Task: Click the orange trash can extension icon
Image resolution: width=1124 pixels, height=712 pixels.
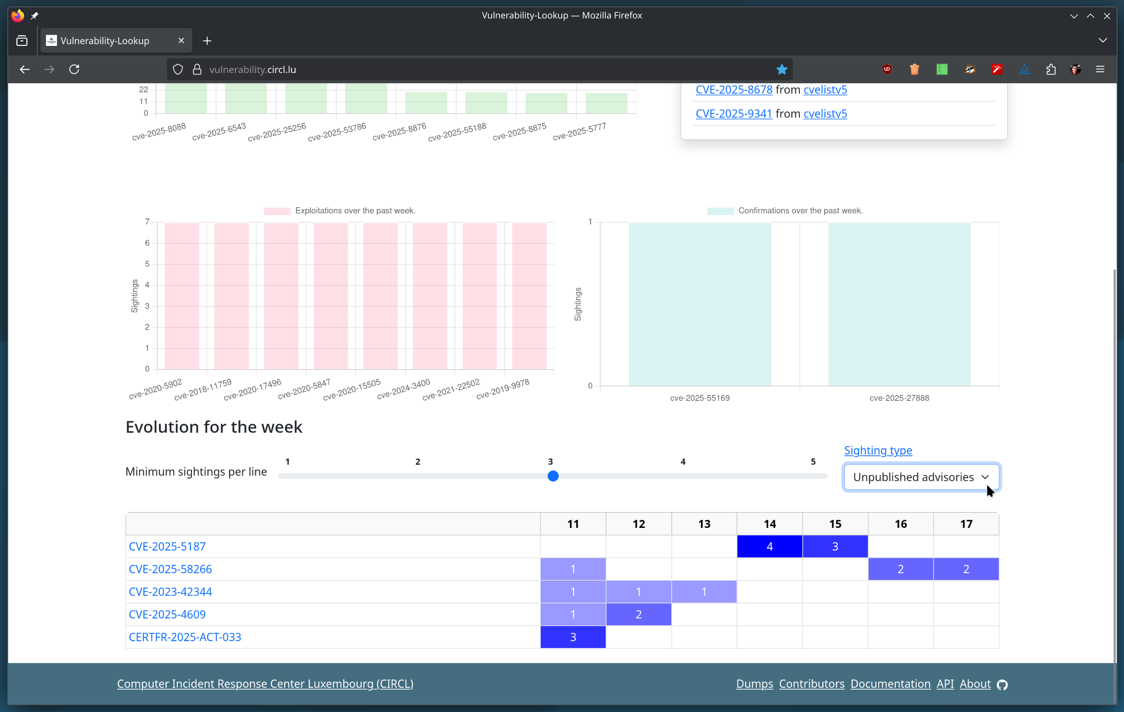Action: click(914, 70)
